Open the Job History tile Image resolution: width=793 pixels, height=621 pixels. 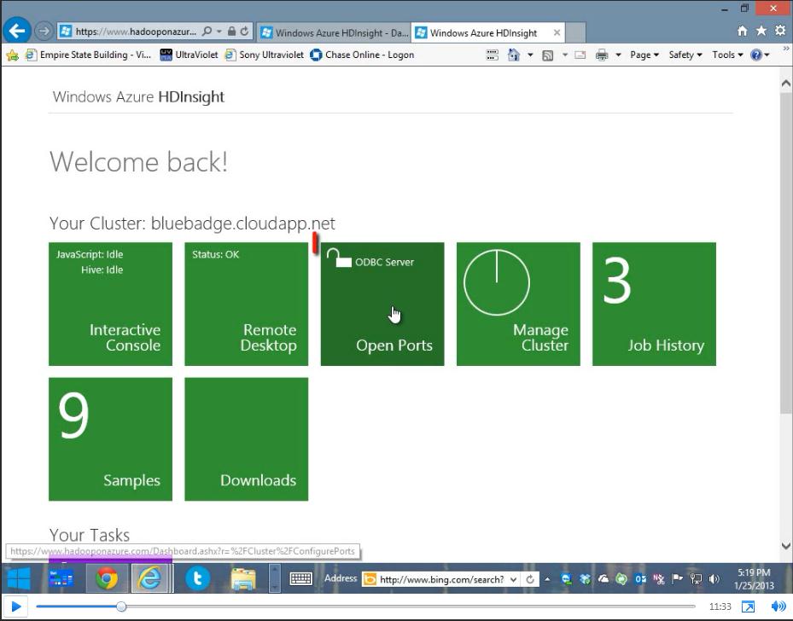tap(654, 305)
